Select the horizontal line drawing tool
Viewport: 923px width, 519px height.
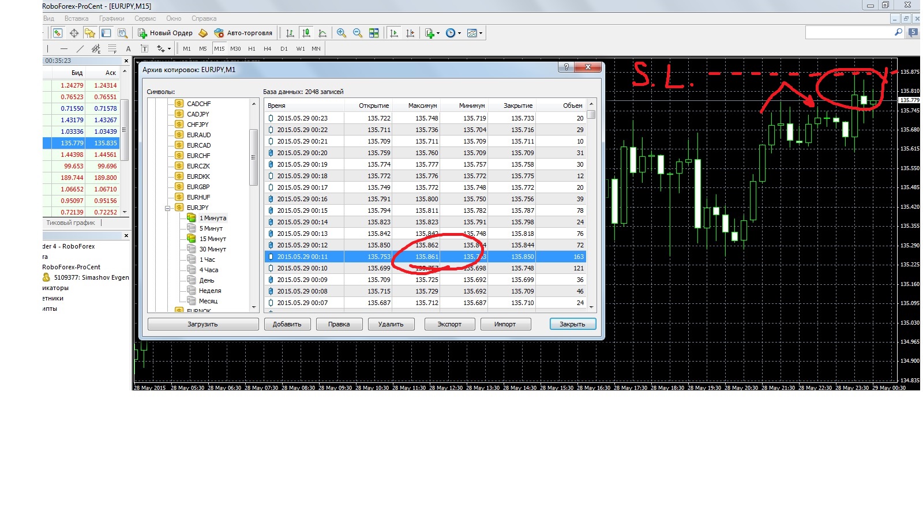pyautogui.click(x=64, y=48)
